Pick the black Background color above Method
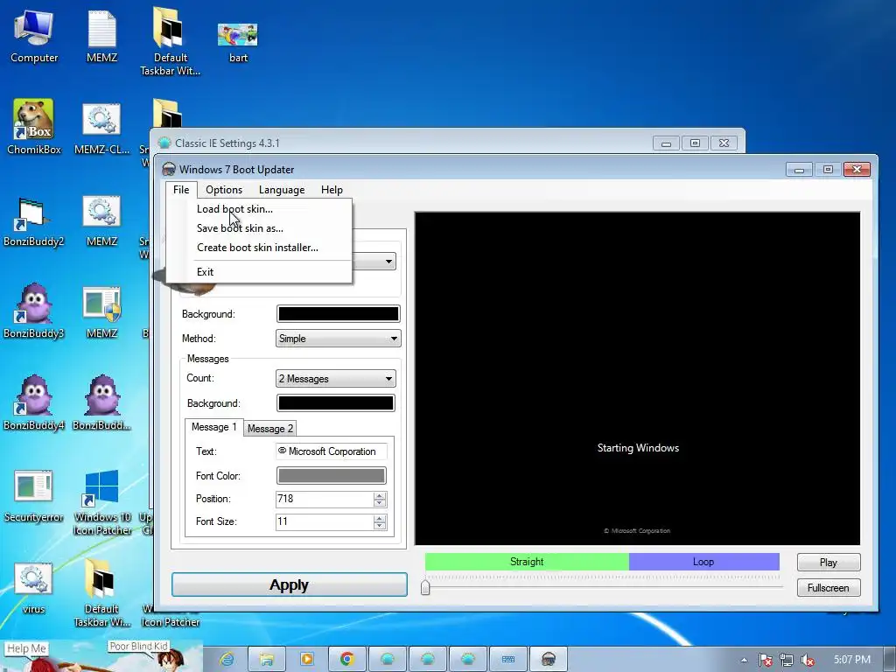 click(x=338, y=314)
